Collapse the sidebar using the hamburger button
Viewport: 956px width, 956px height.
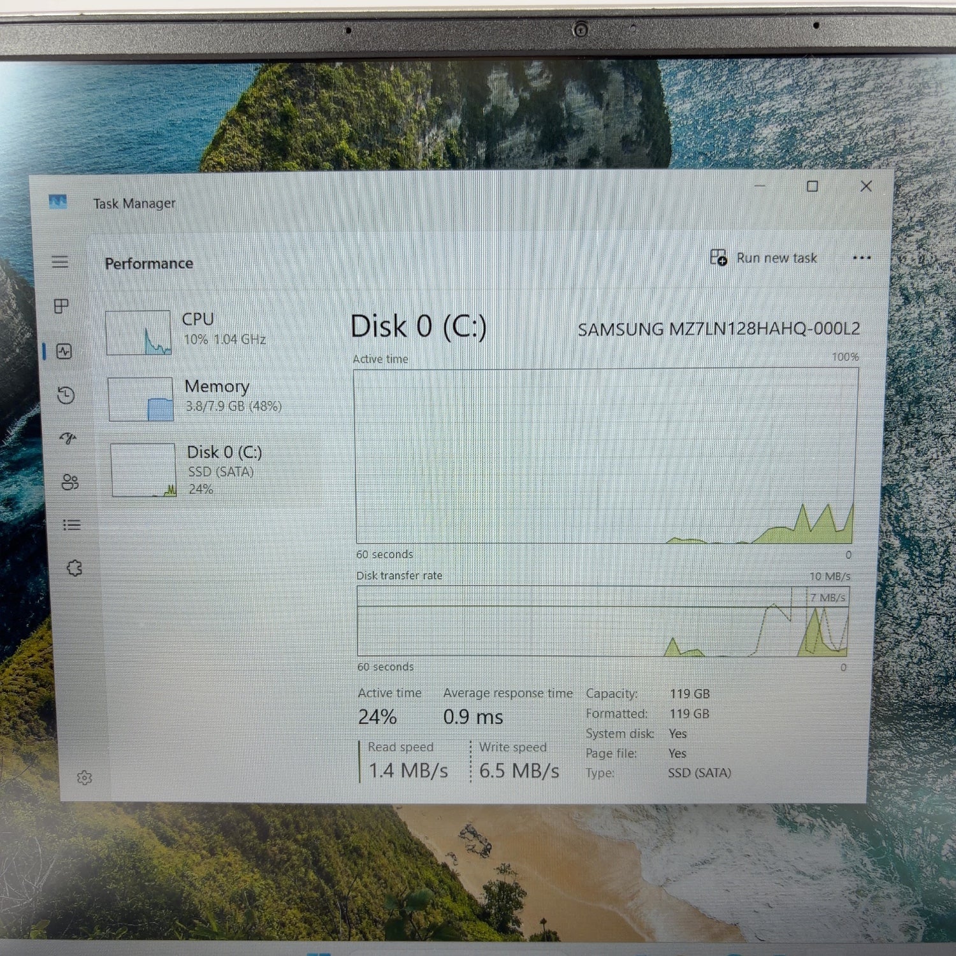click(61, 263)
